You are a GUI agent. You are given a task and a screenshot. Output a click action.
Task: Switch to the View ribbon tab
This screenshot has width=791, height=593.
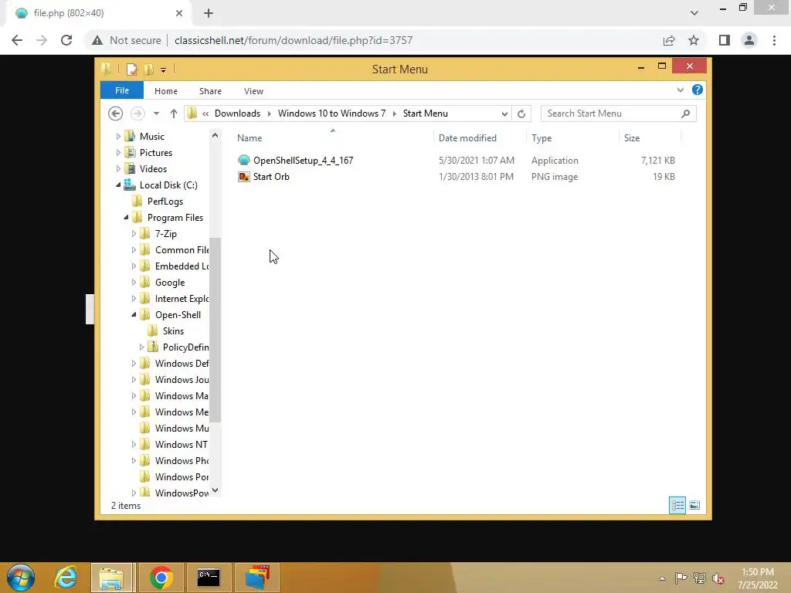click(x=253, y=91)
